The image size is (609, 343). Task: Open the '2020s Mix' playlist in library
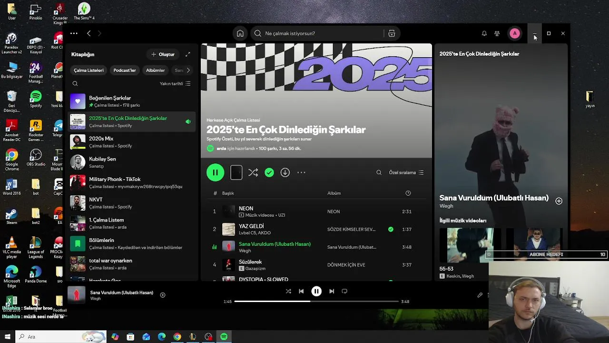click(132, 142)
